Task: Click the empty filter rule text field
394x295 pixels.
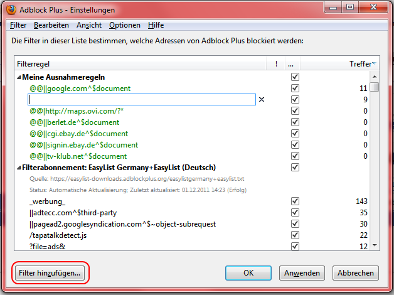Action: click(x=142, y=99)
